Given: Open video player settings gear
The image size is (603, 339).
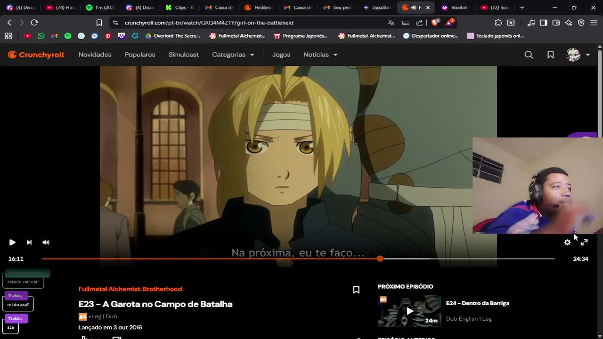Looking at the screenshot, I should (567, 242).
